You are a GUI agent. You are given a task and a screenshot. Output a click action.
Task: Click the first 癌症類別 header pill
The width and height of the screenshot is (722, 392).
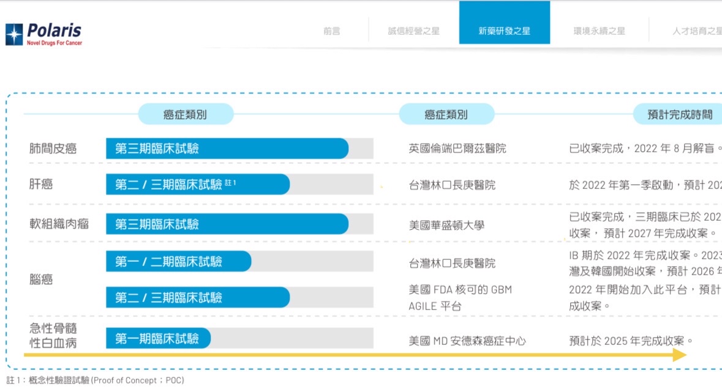point(186,114)
